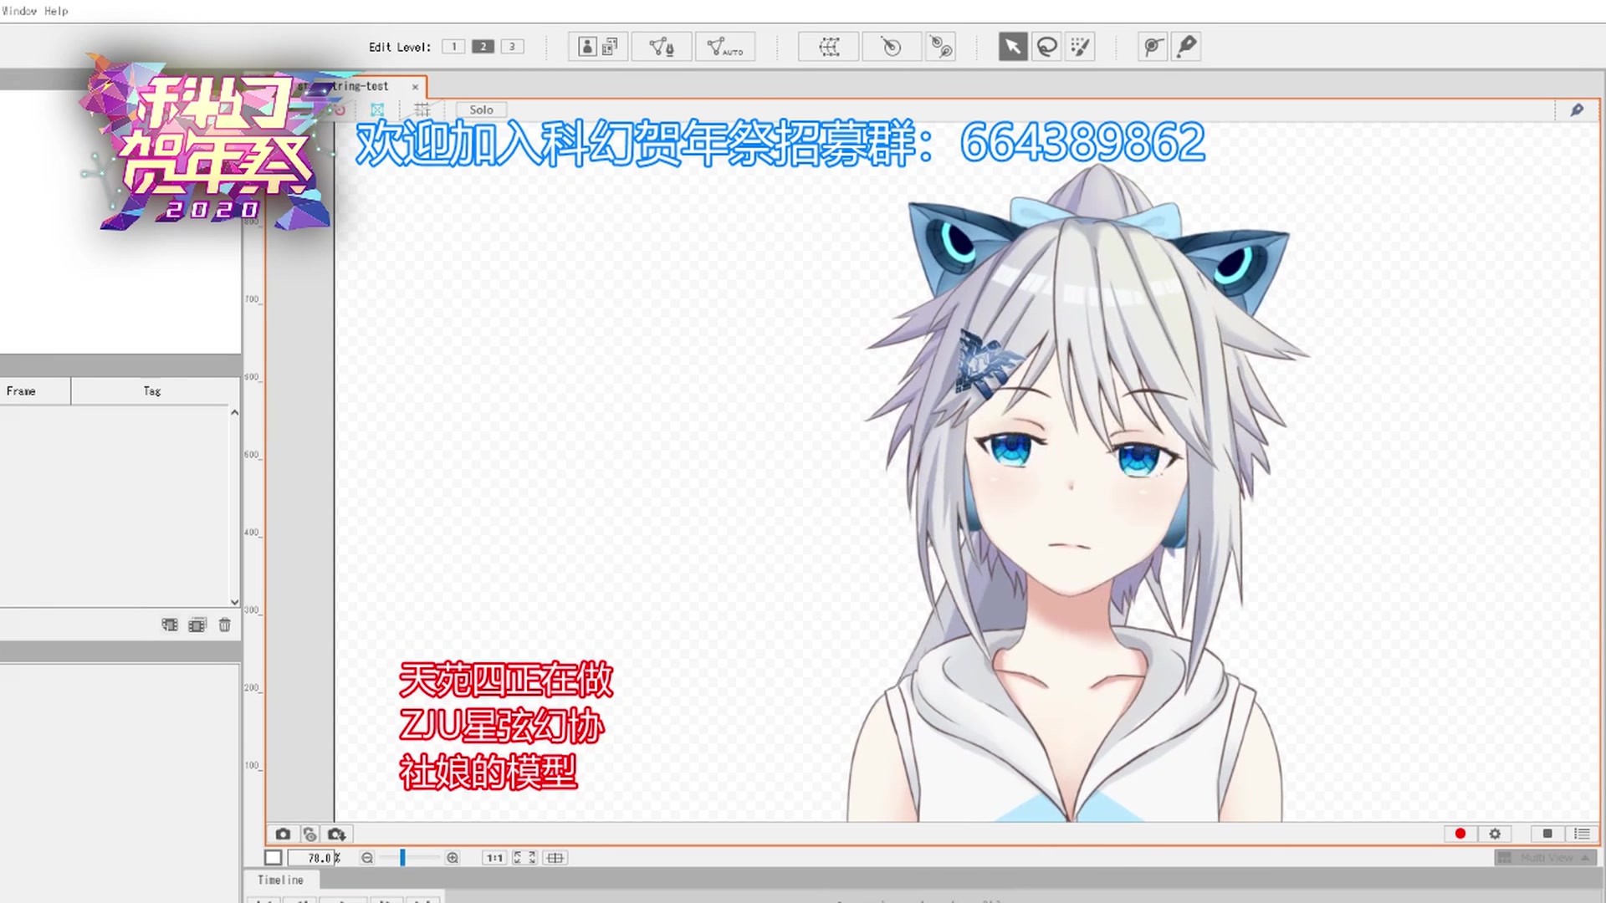The image size is (1606, 903).
Task: Click the snapshot history icon
Action: tap(309, 834)
